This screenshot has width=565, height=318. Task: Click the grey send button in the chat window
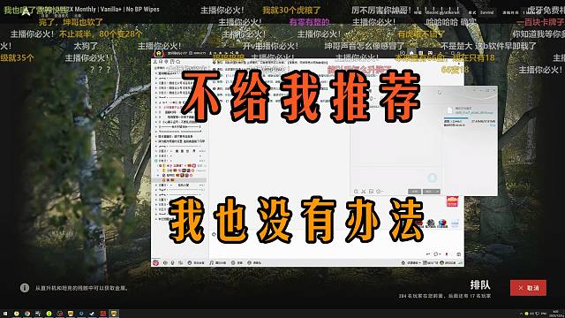[429, 192]
